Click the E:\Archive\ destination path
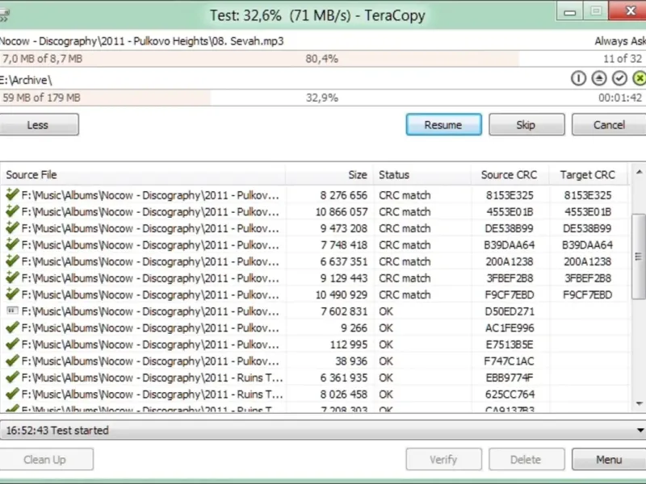The image size is (646, 484). coord(26,80)
